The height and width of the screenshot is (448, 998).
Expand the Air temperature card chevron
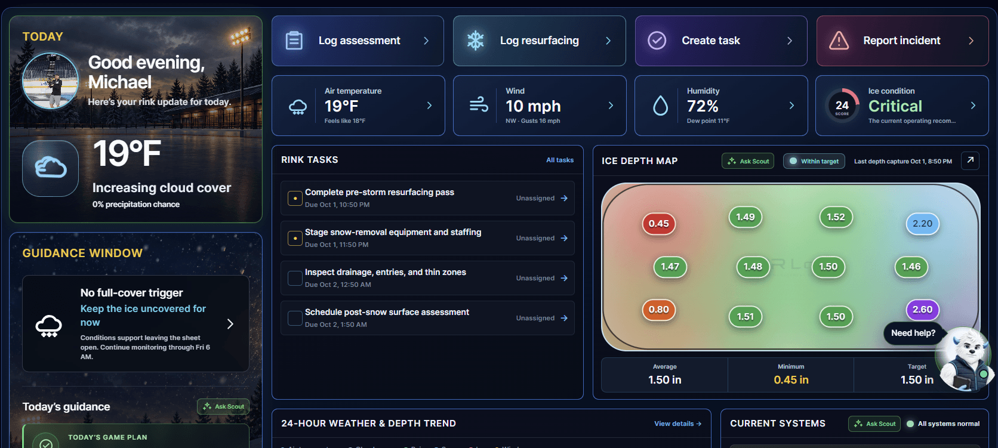pos(429,106)
